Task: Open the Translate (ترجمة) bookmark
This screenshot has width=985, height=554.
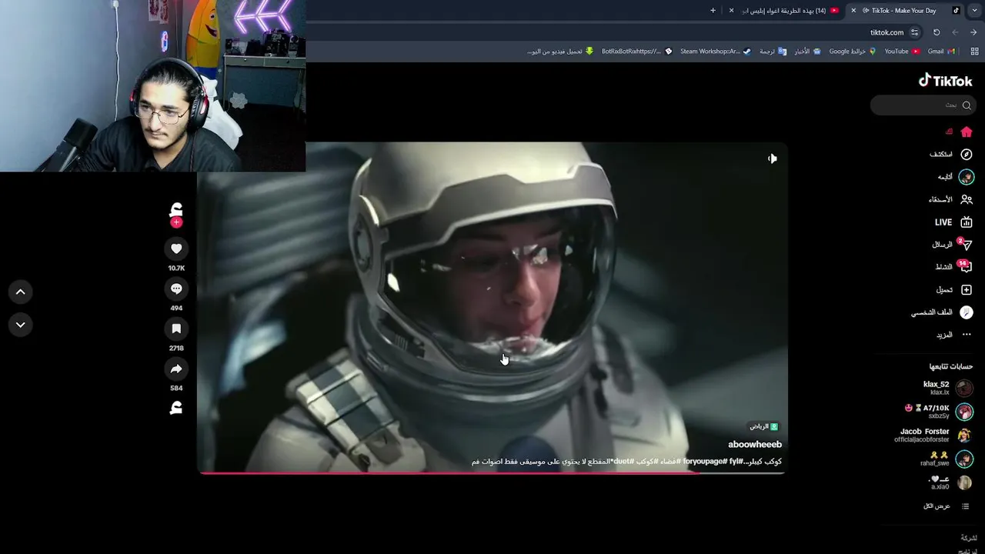Action: (x=773, y=52)
